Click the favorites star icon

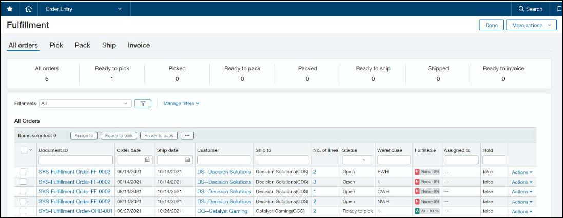[9, 9]
